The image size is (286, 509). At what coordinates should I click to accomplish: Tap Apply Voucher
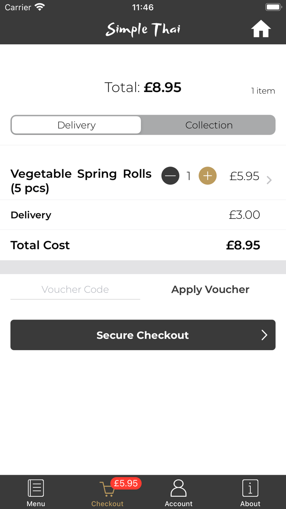(x=210, y=289)
